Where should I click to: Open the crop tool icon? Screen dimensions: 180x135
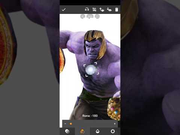(94, 9)
